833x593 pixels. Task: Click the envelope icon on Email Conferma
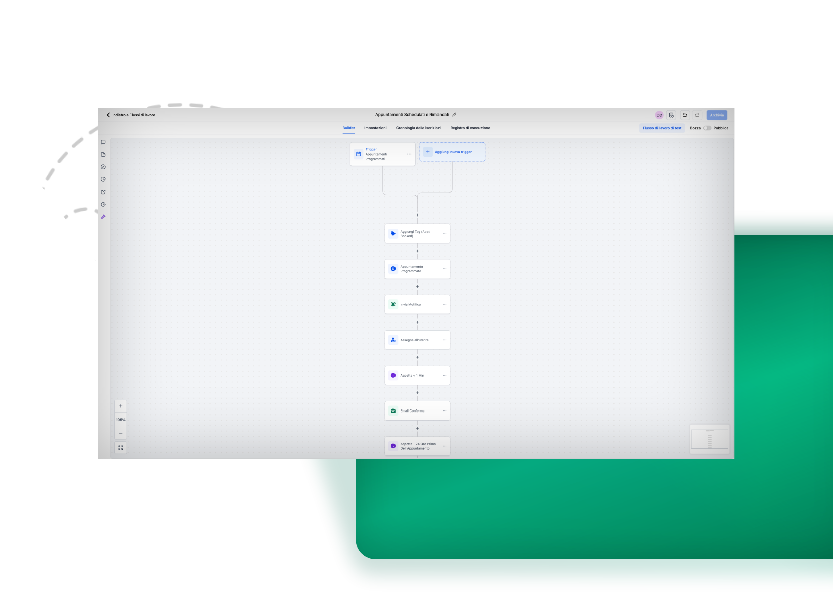pyautogui.click(x=393, y=411)
